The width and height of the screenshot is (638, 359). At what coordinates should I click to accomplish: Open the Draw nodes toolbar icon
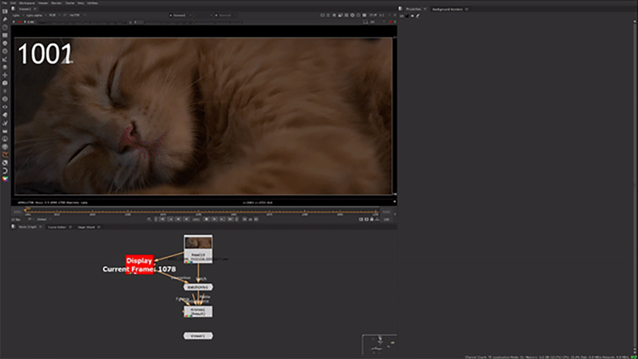pyautogui.click(x=5, y=19)
